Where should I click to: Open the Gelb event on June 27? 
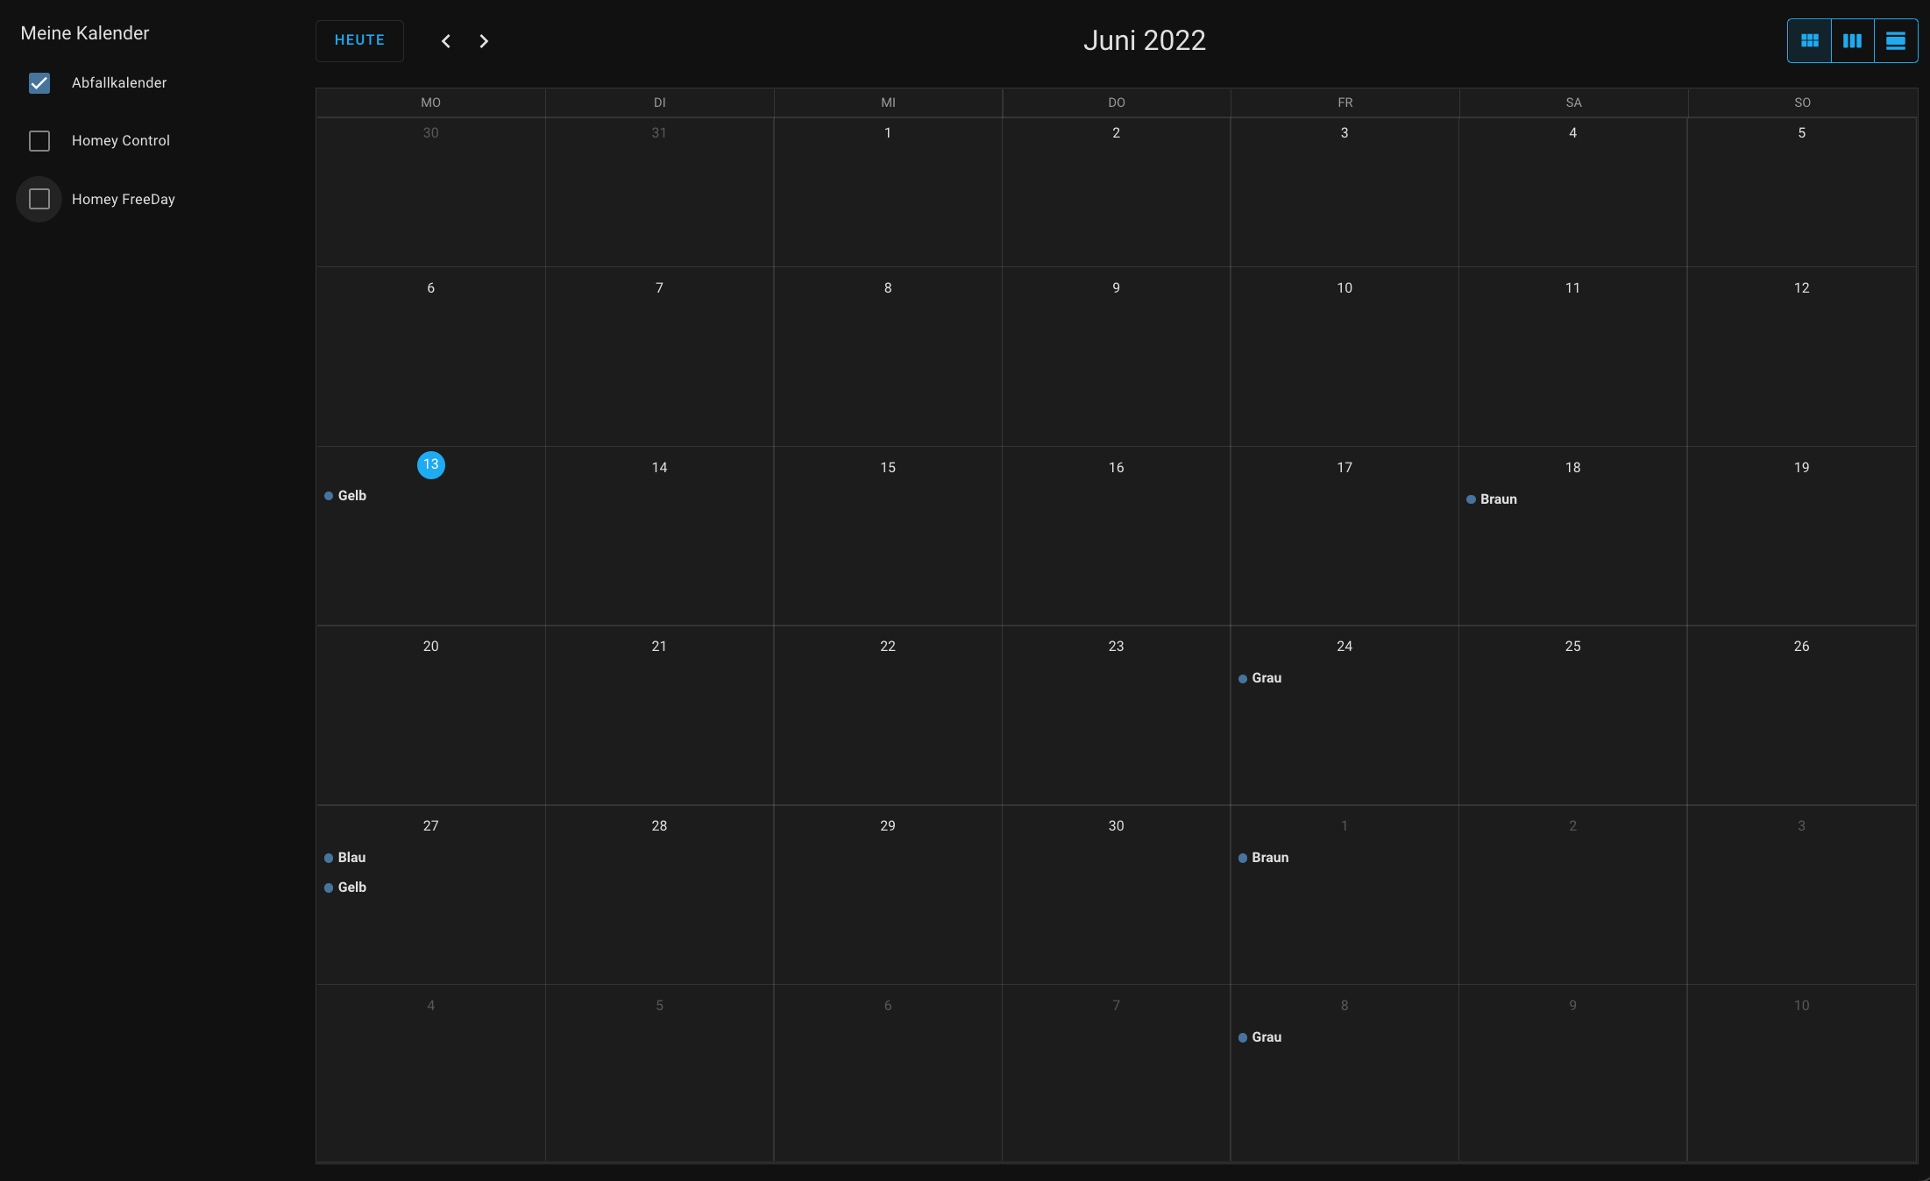[x=351, y=888]
